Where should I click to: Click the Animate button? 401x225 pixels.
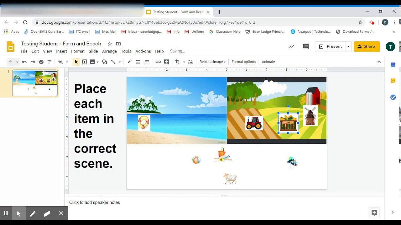[268, 62]
